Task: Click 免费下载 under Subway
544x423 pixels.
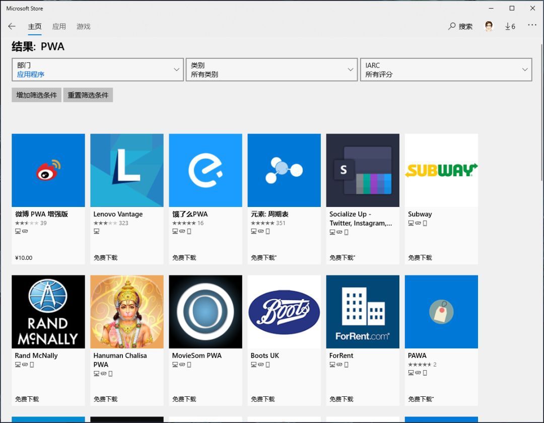Action: (420, 258)
